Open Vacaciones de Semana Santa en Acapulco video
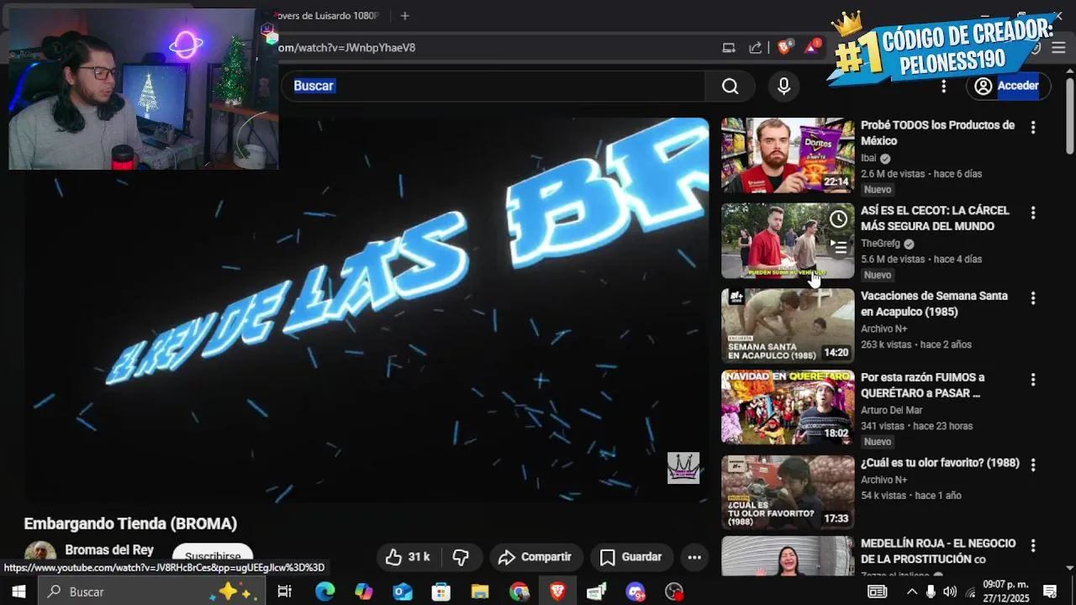 pyautogui.click(x=934, y=304)
